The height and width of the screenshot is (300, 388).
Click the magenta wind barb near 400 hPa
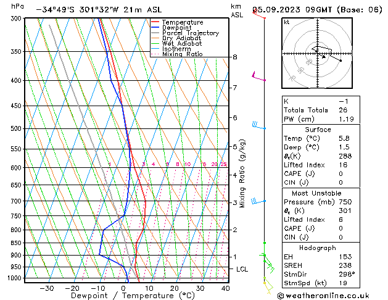click(258, 77)
